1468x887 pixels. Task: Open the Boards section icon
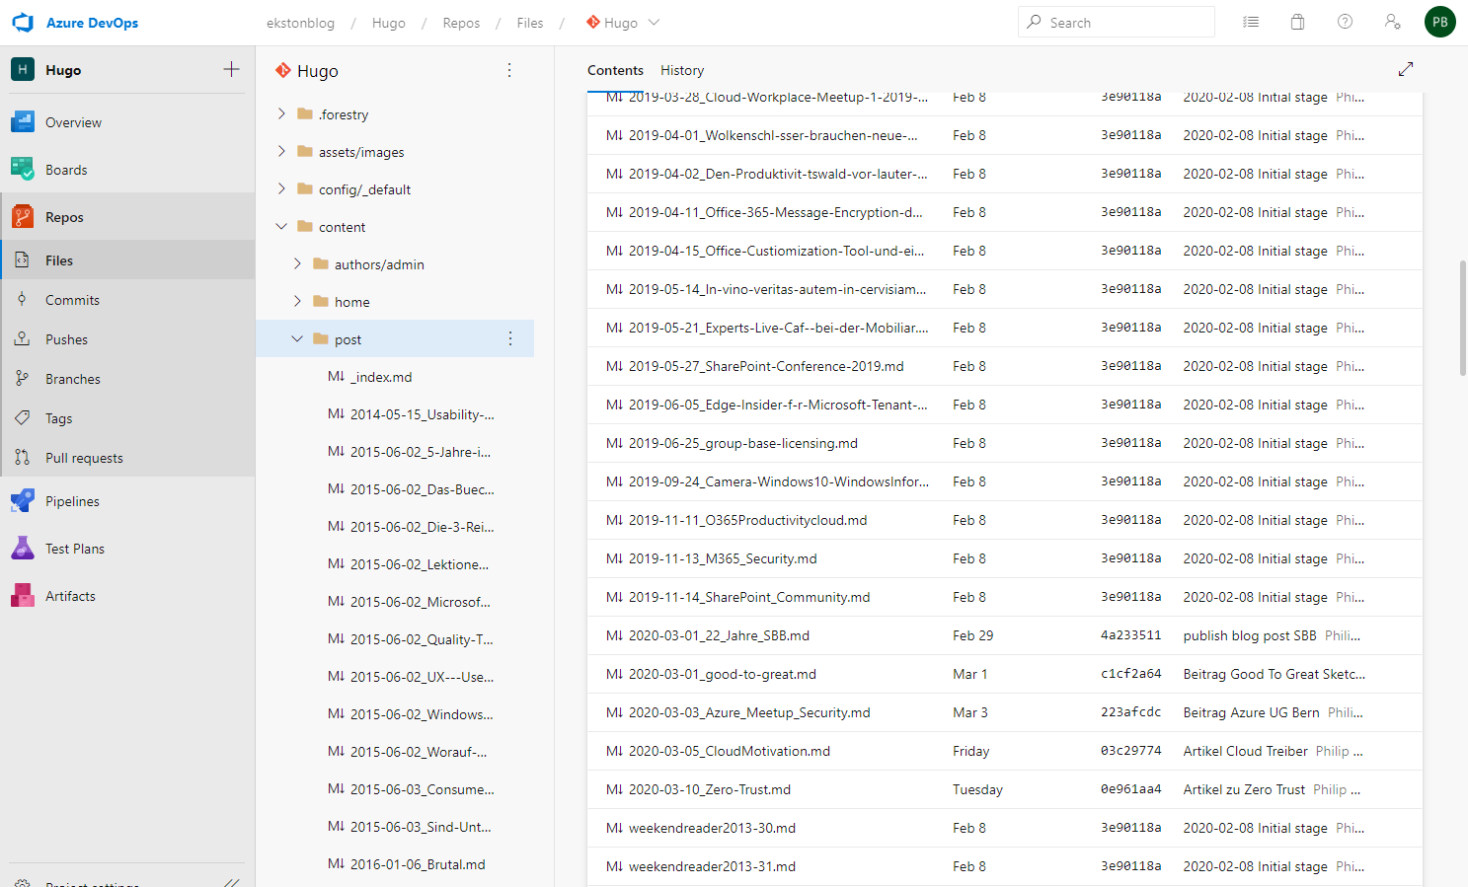pos(23,170)
